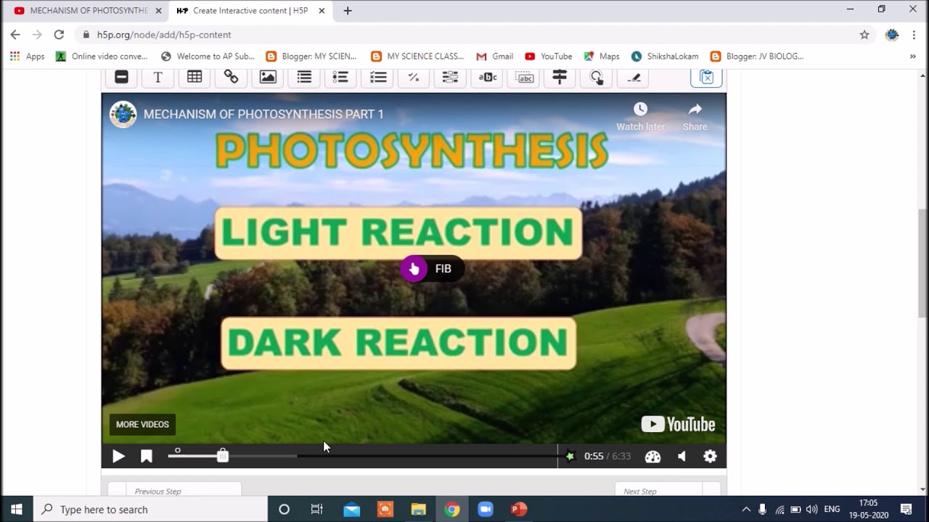Screen dimensions: 929x522
Task: Go to Next Step
Action: click(667, 489)
